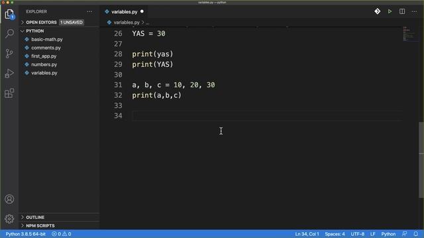Select Python 3.8.5 64-bit interpreter

pos(26,234)
